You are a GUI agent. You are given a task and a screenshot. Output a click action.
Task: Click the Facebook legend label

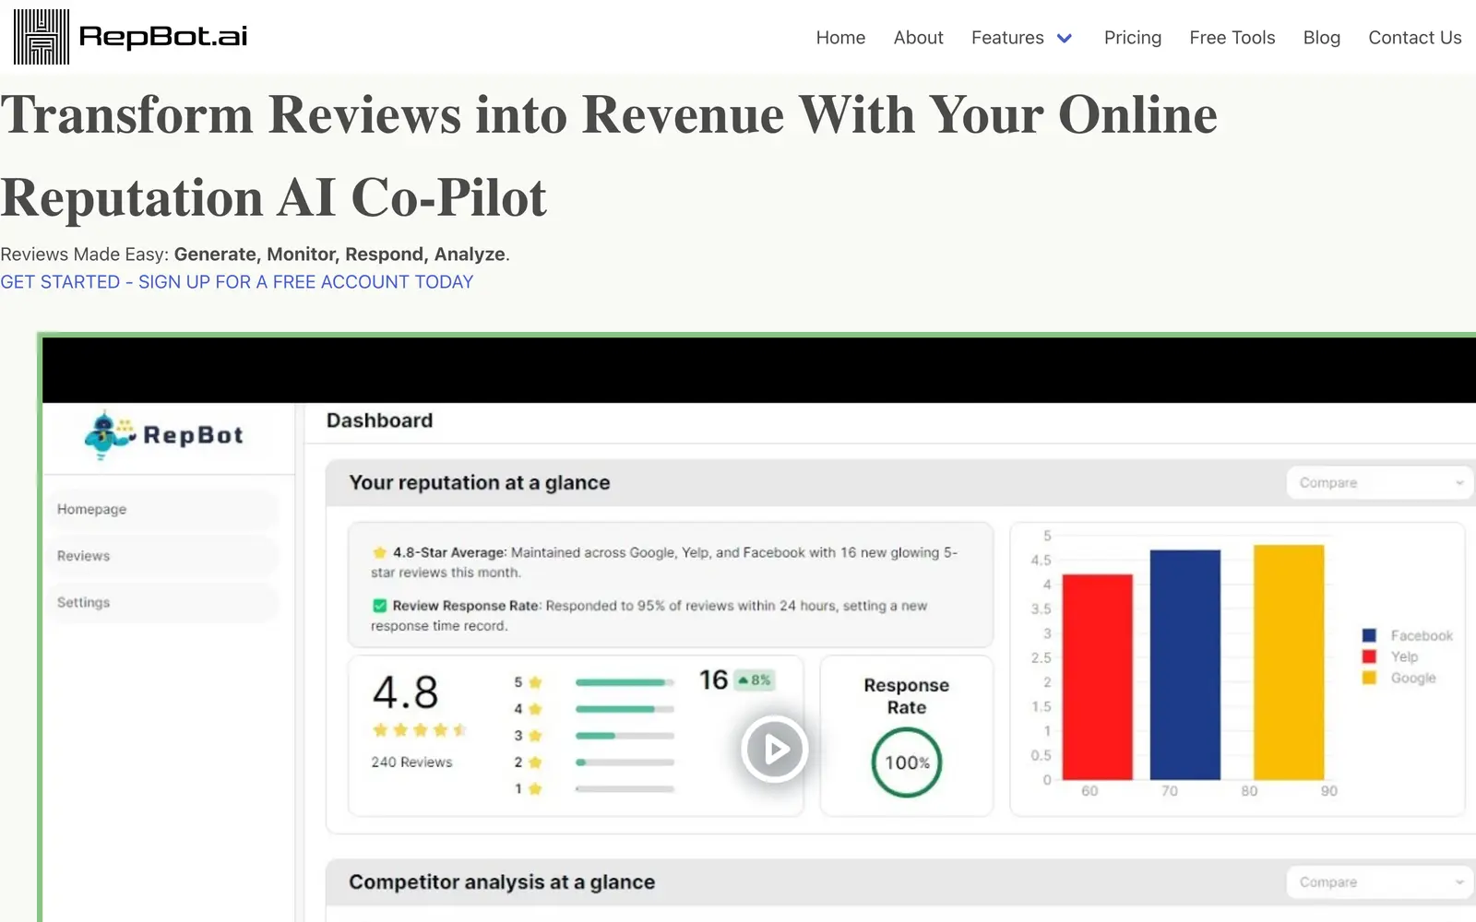point(1422,635)
